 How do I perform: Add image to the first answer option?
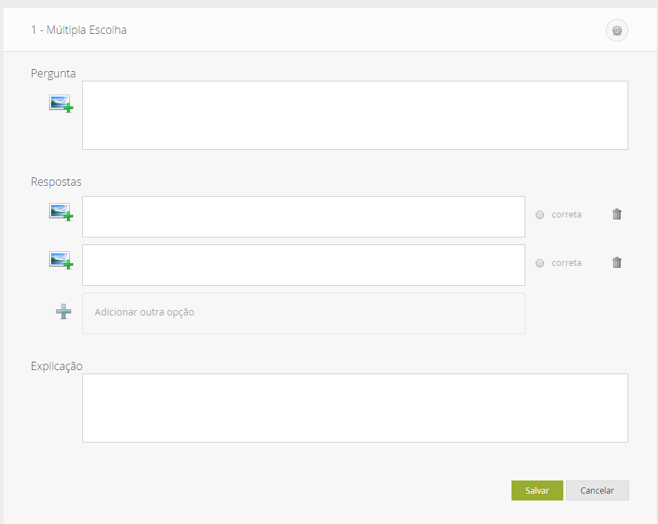[x=61, y=212]
